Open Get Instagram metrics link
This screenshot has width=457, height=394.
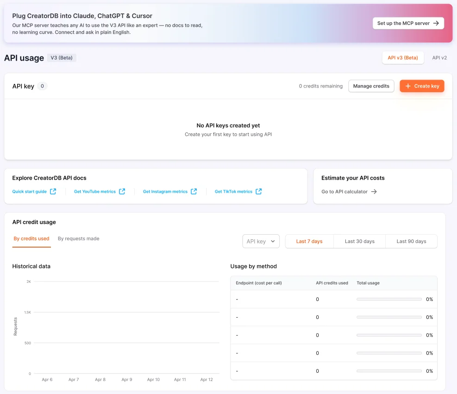click(165, 192)
